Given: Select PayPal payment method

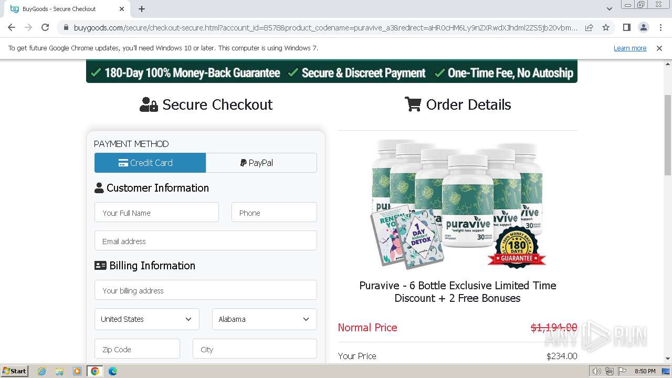Looking at the screenshot, I should point(261,163).
